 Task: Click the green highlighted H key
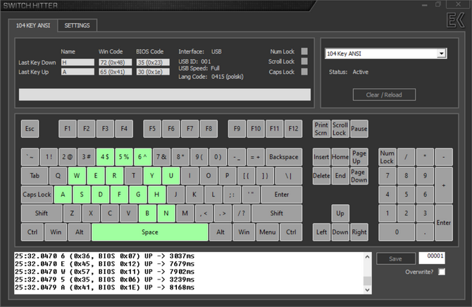tap(157, 194)
